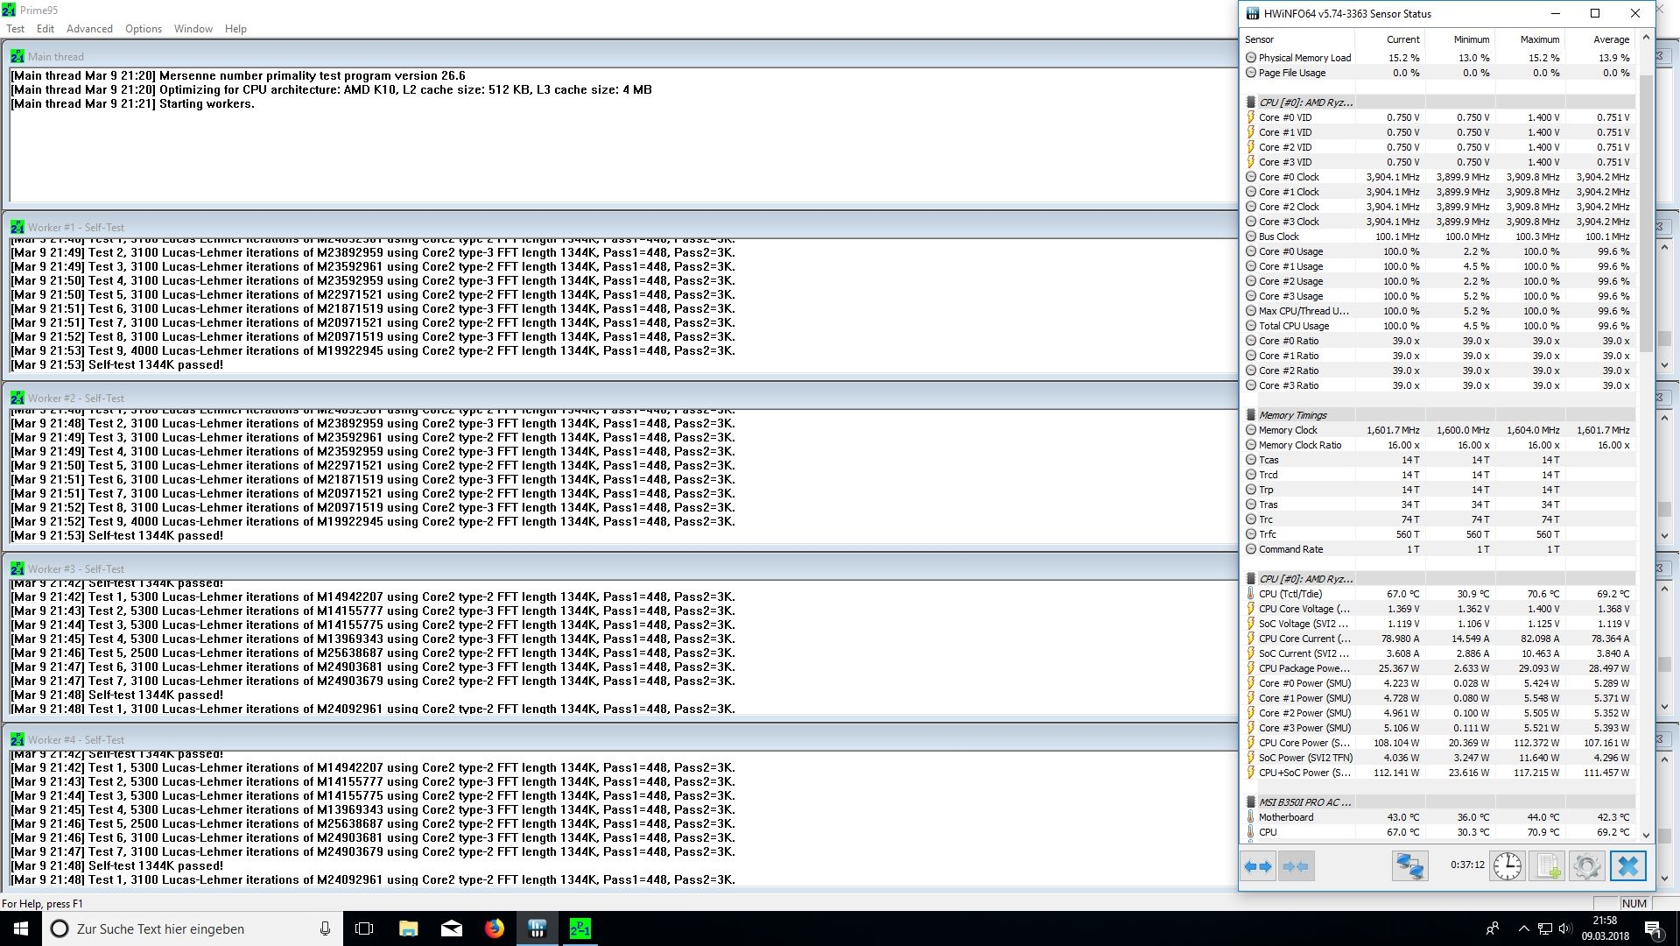Select the Core #3 Ratio row
The height and width of the screenshot is (946, 1680).
(1438, 385)
